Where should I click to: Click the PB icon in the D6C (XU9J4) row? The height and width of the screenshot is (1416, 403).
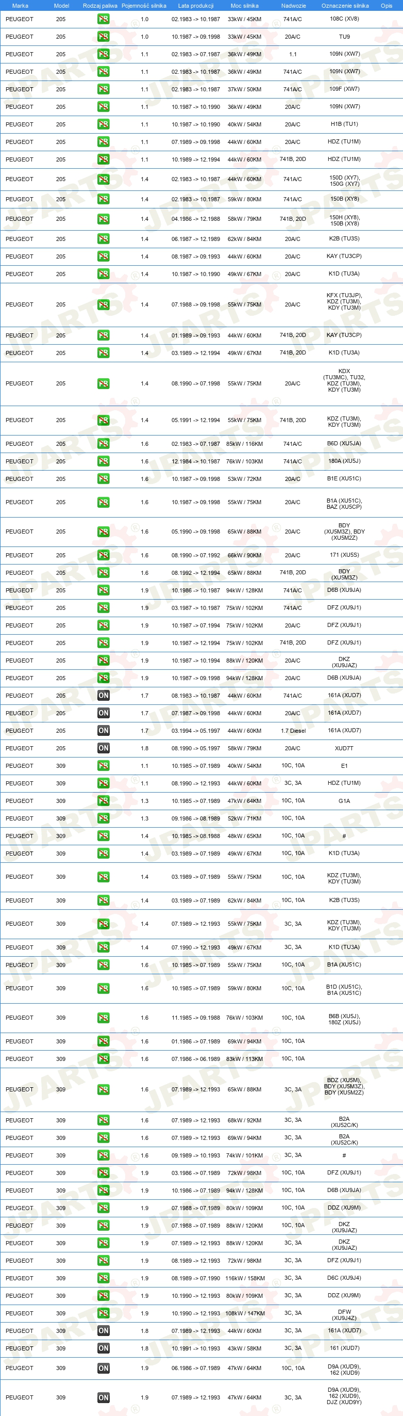(103, 1278)
